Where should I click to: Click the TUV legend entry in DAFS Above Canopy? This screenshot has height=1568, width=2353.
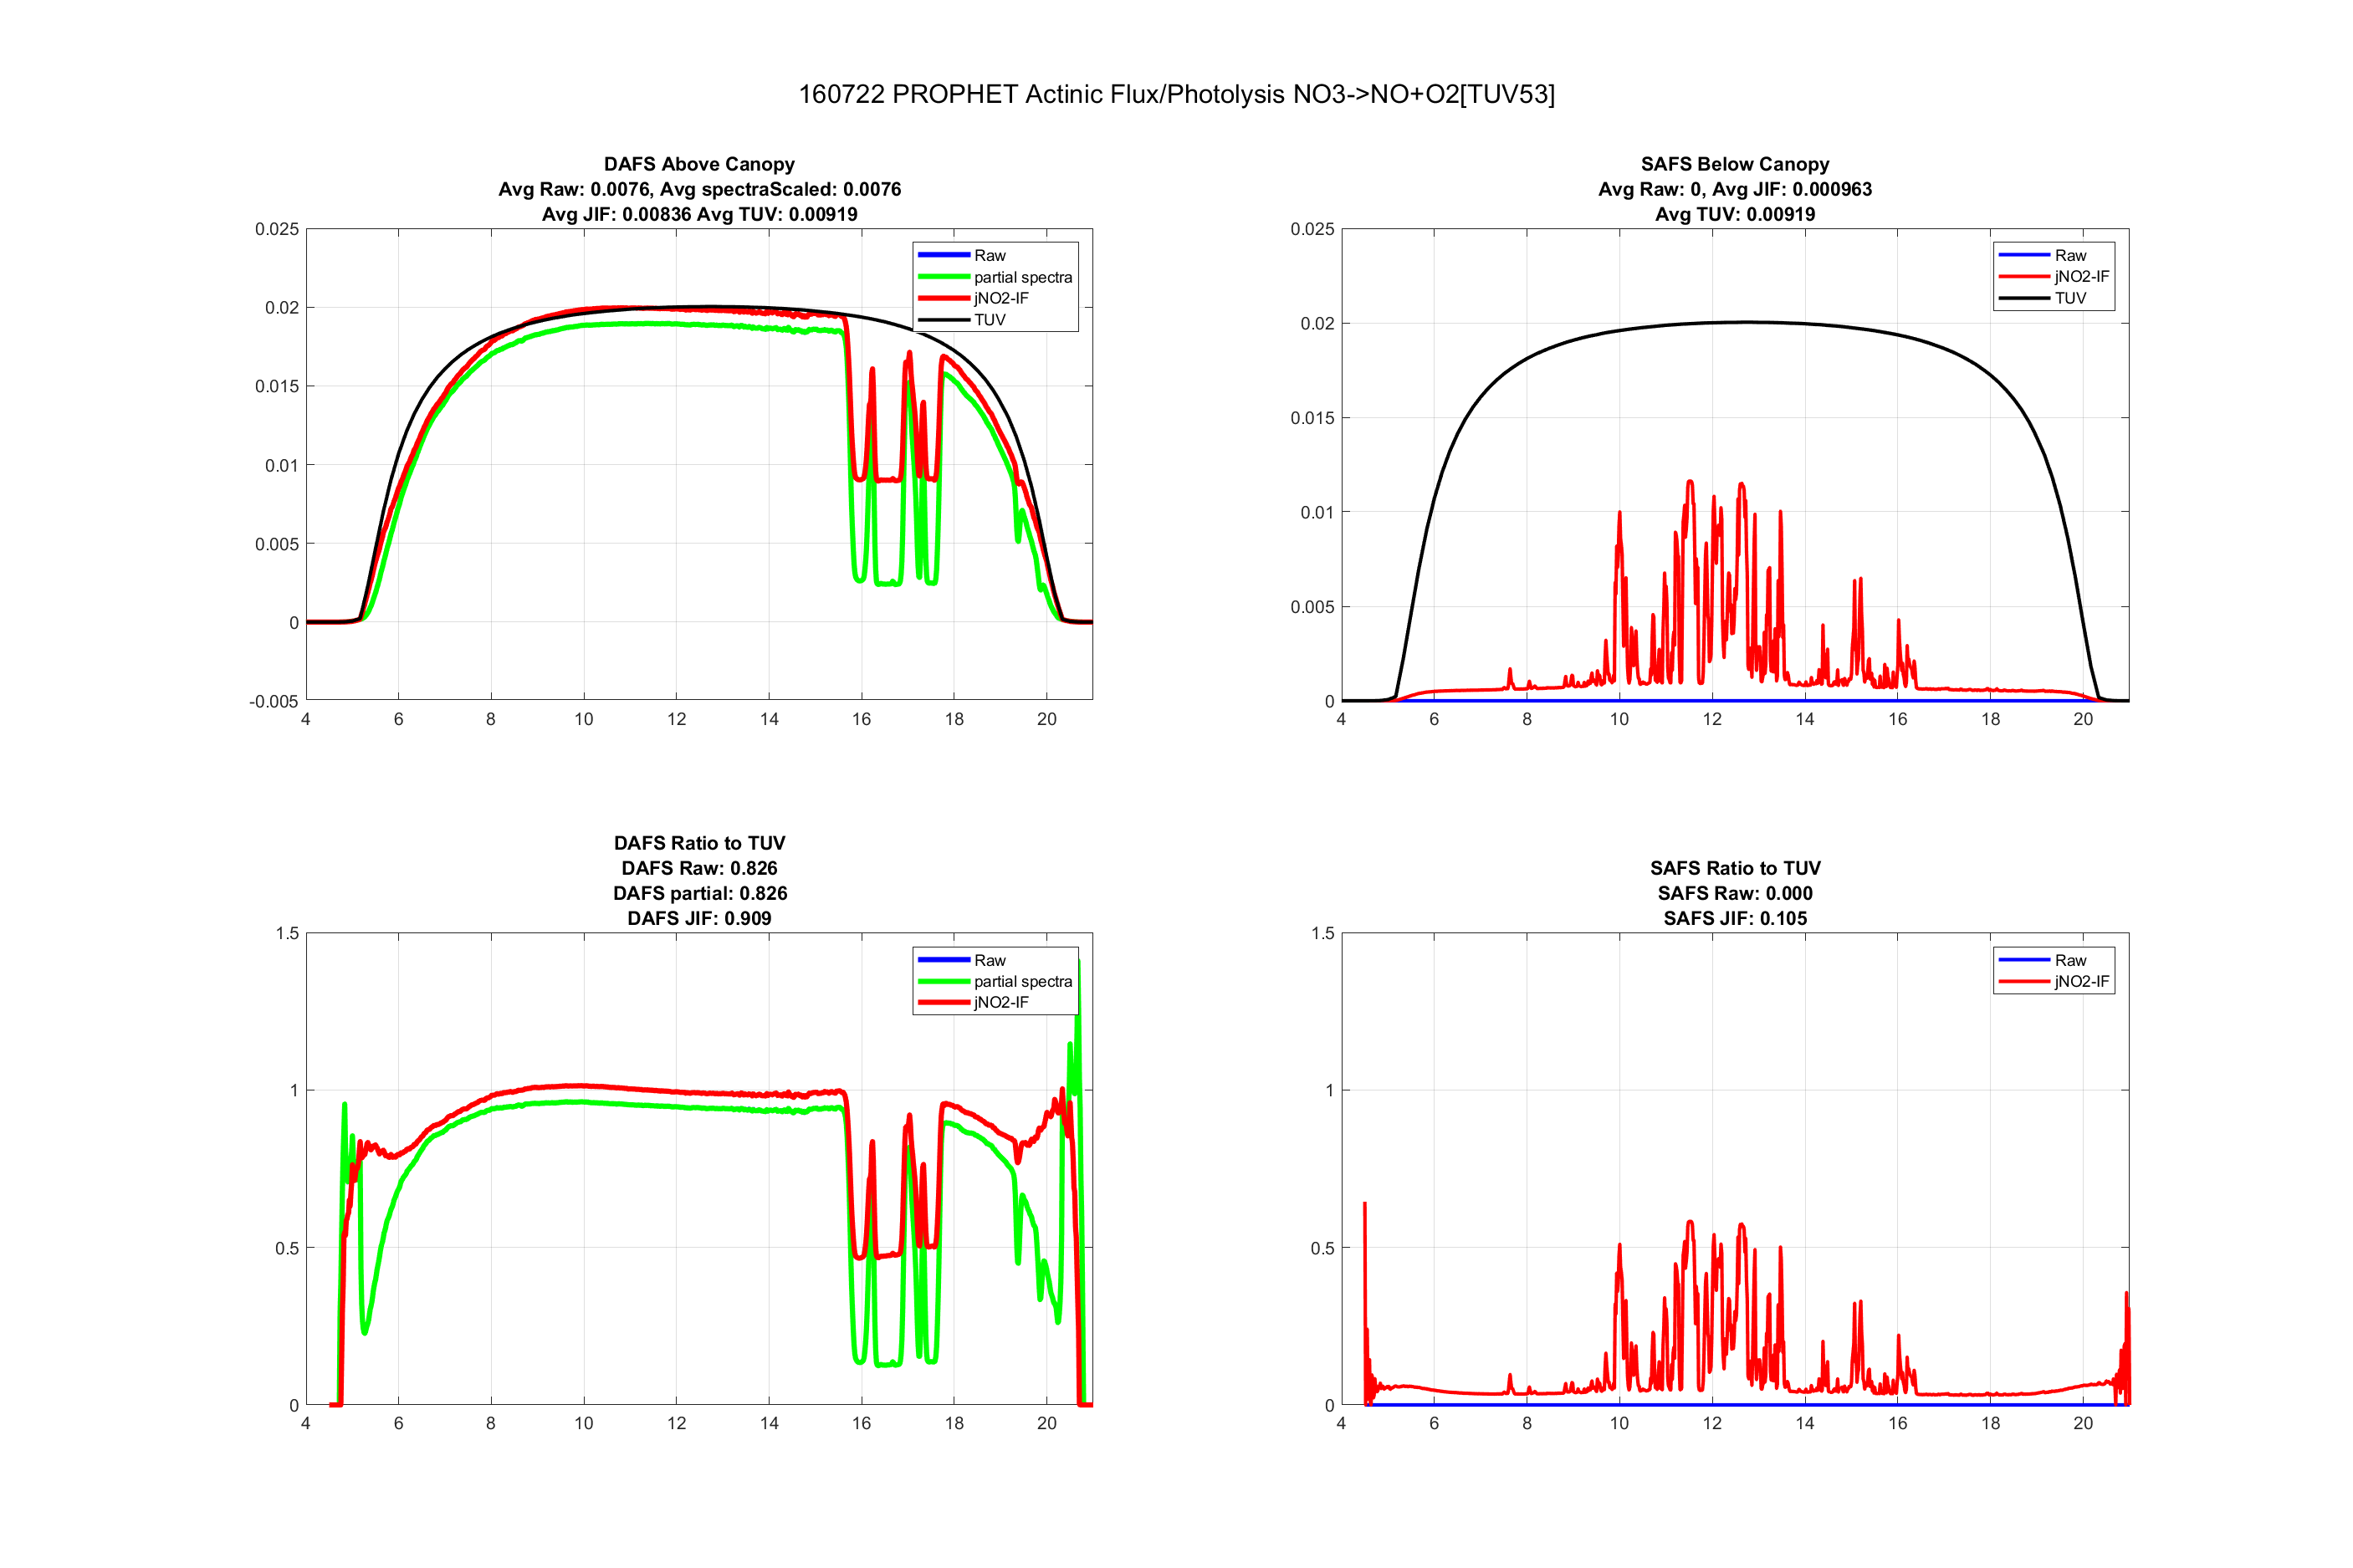tap(989, 320)
